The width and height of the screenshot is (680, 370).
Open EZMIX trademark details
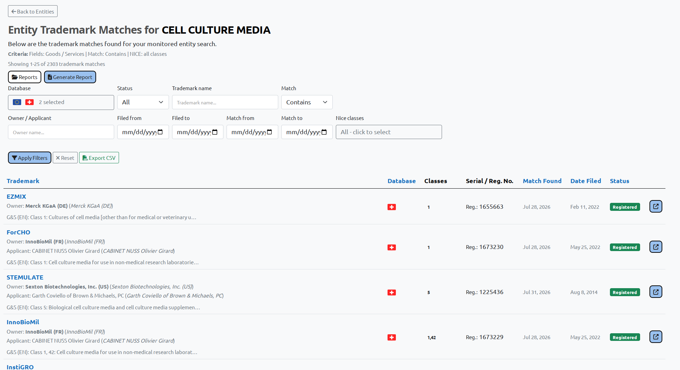point(16,196)
